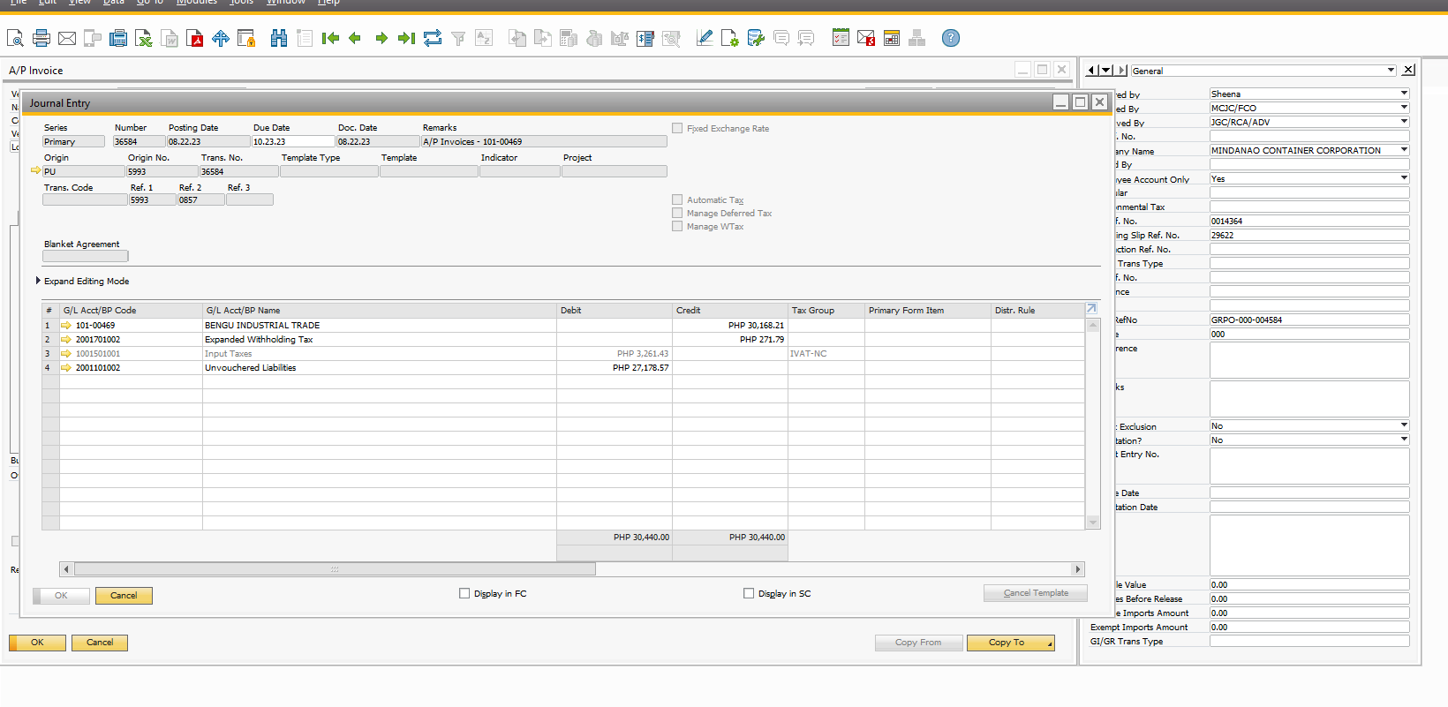
Task: Open the MINDANAO CONTAINER CORPORATION company dropdown
Action: point(1404,150)
